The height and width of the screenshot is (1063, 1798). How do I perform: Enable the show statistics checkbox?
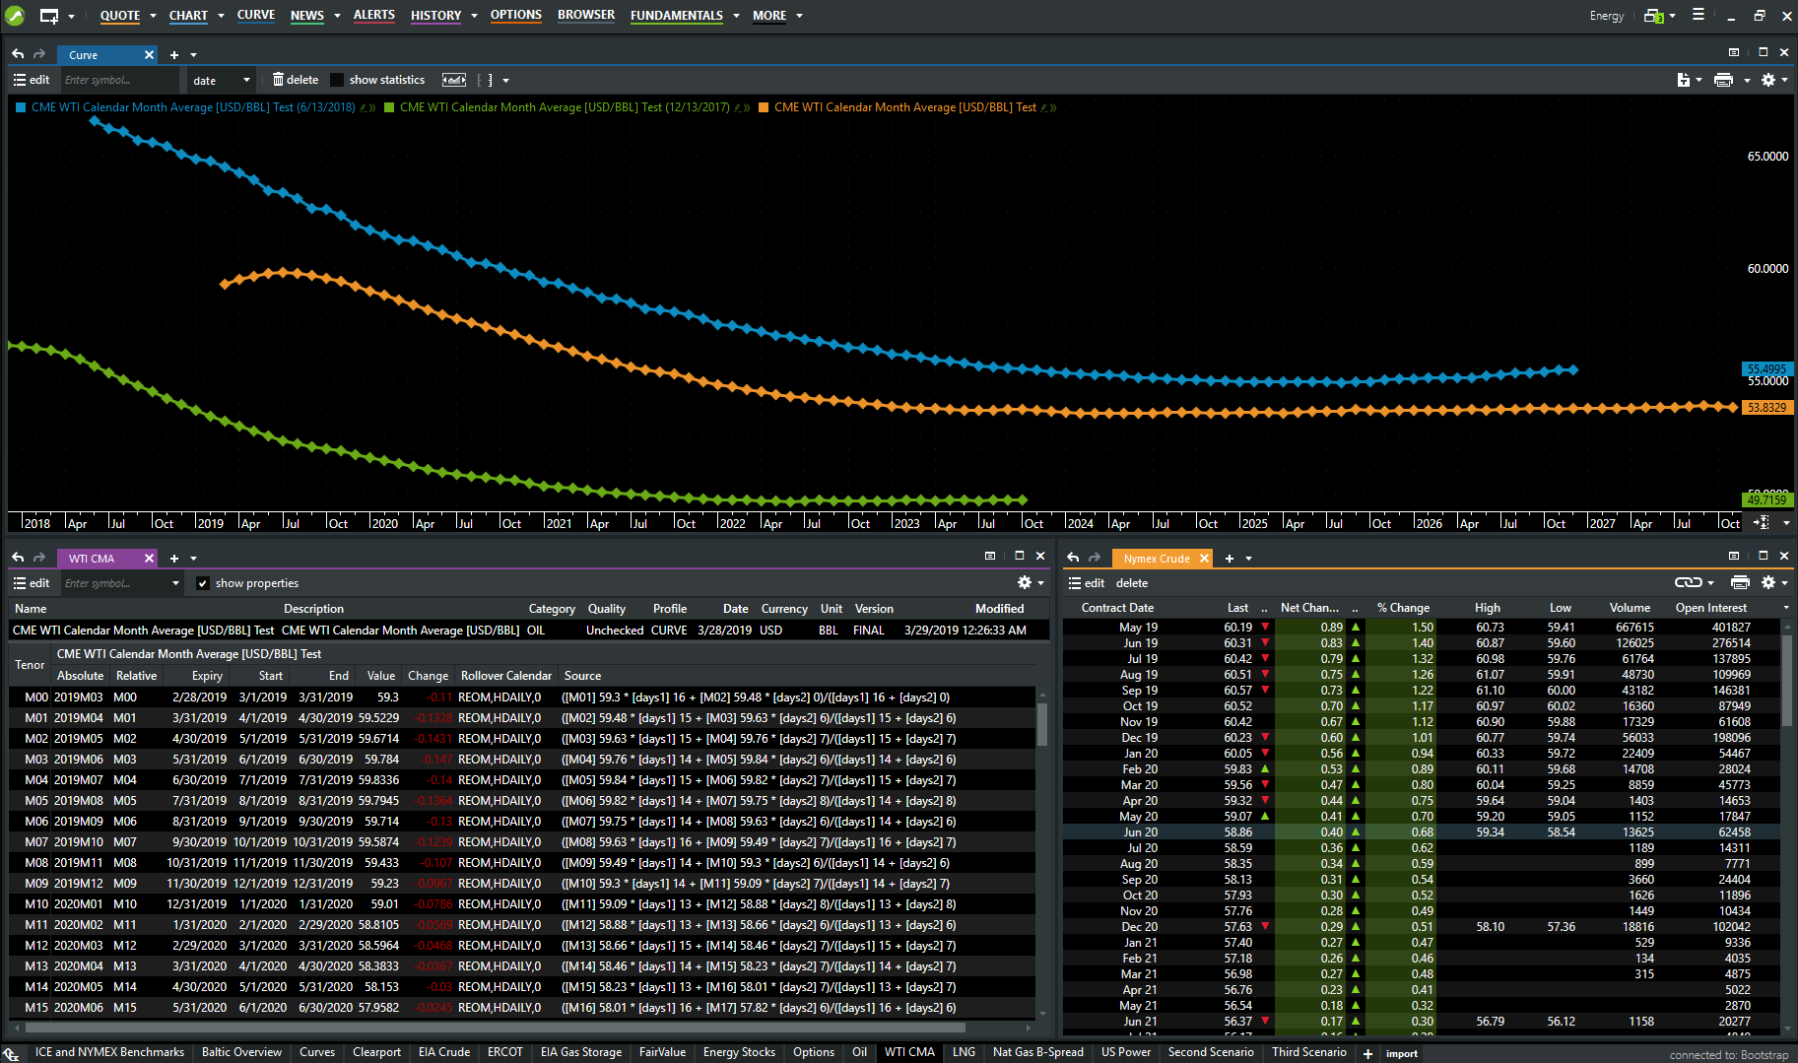point(338,80)
